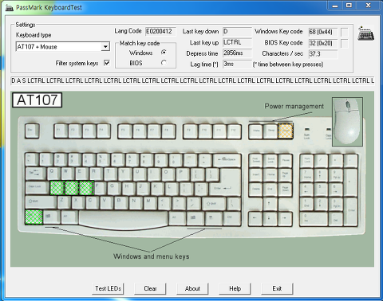The height and width of the screenshot is (301, 383).
Task: Click the keyboard icon in top right
Action: (366, 33)
